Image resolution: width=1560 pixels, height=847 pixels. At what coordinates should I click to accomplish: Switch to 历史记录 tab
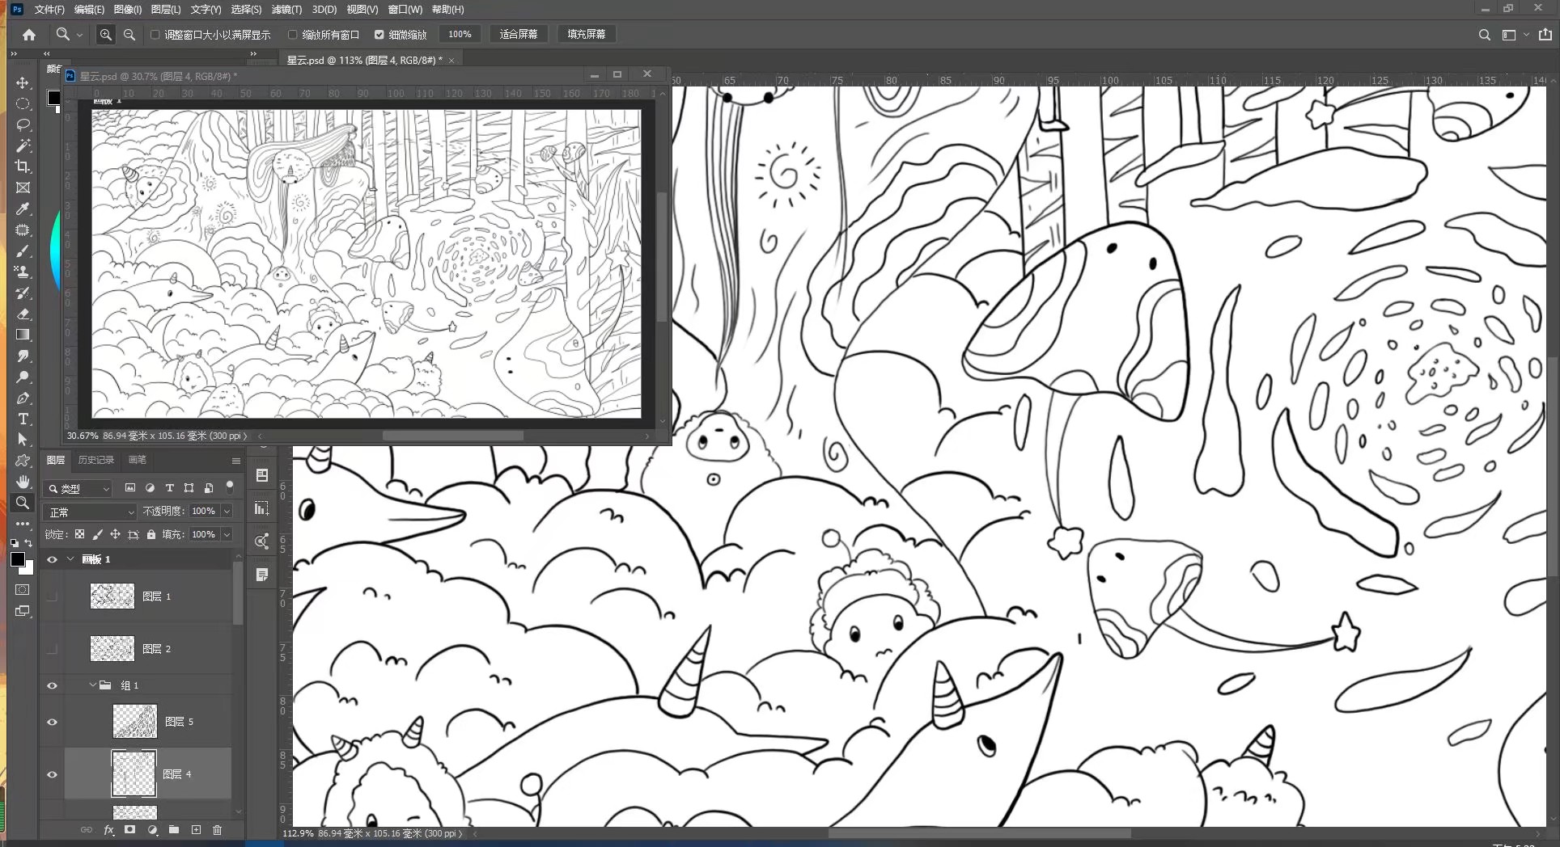pyautogui.click(x=96, y=460)
